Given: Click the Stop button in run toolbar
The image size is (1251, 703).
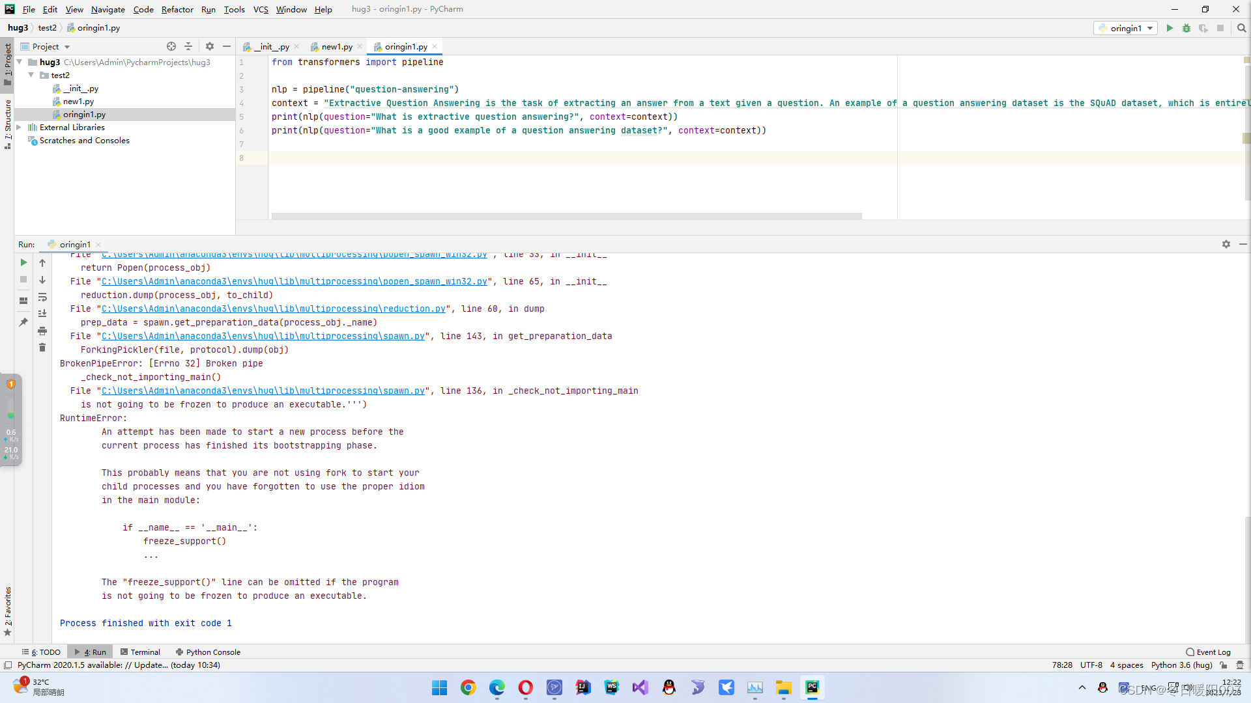Looking at the screenshot, I should [23, 281].
